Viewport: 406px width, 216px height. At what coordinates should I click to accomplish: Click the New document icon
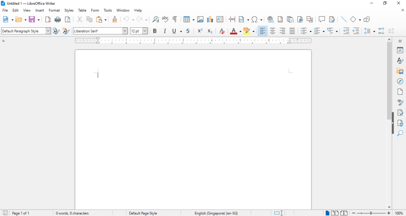point(6,19)
